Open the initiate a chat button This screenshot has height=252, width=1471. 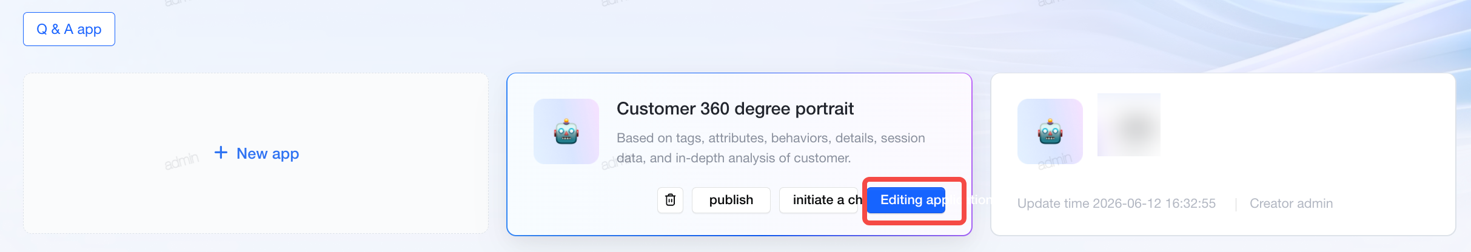821,200
